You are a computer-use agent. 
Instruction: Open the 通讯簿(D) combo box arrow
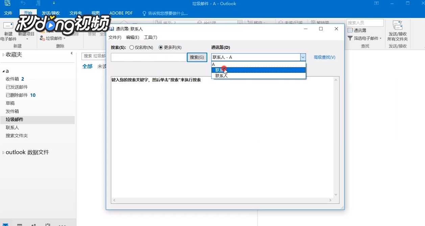click(303, 57)
